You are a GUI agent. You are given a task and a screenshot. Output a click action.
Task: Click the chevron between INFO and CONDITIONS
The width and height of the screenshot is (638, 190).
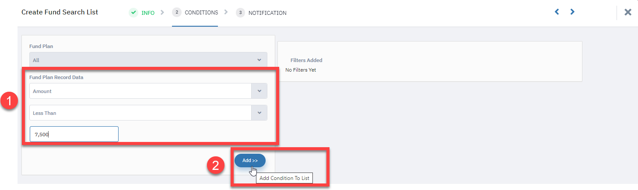[x=162, y=12]
